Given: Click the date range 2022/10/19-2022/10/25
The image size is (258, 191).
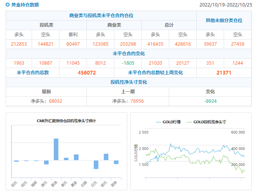Looking at the screenshot, I should point(226,5).
